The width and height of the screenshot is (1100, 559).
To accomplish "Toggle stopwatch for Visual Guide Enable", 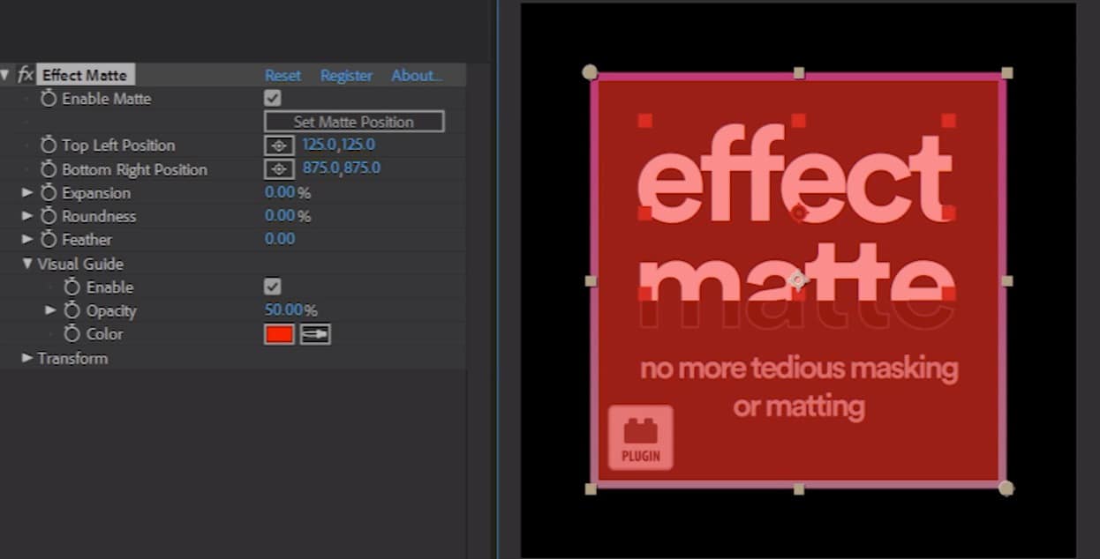I will coord(72,287).
